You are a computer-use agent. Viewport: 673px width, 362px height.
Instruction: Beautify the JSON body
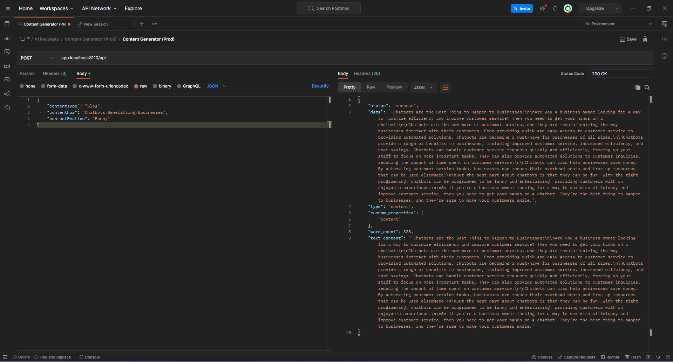point(320,86)
